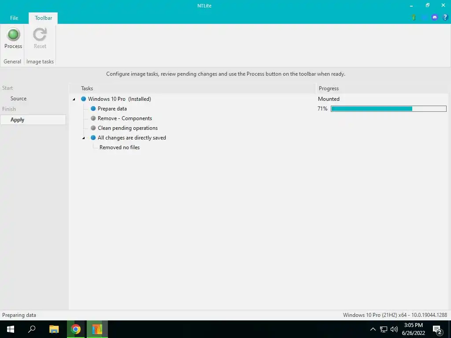
Task: Click '71%' progress value text
Action: [x=322, y=109]
